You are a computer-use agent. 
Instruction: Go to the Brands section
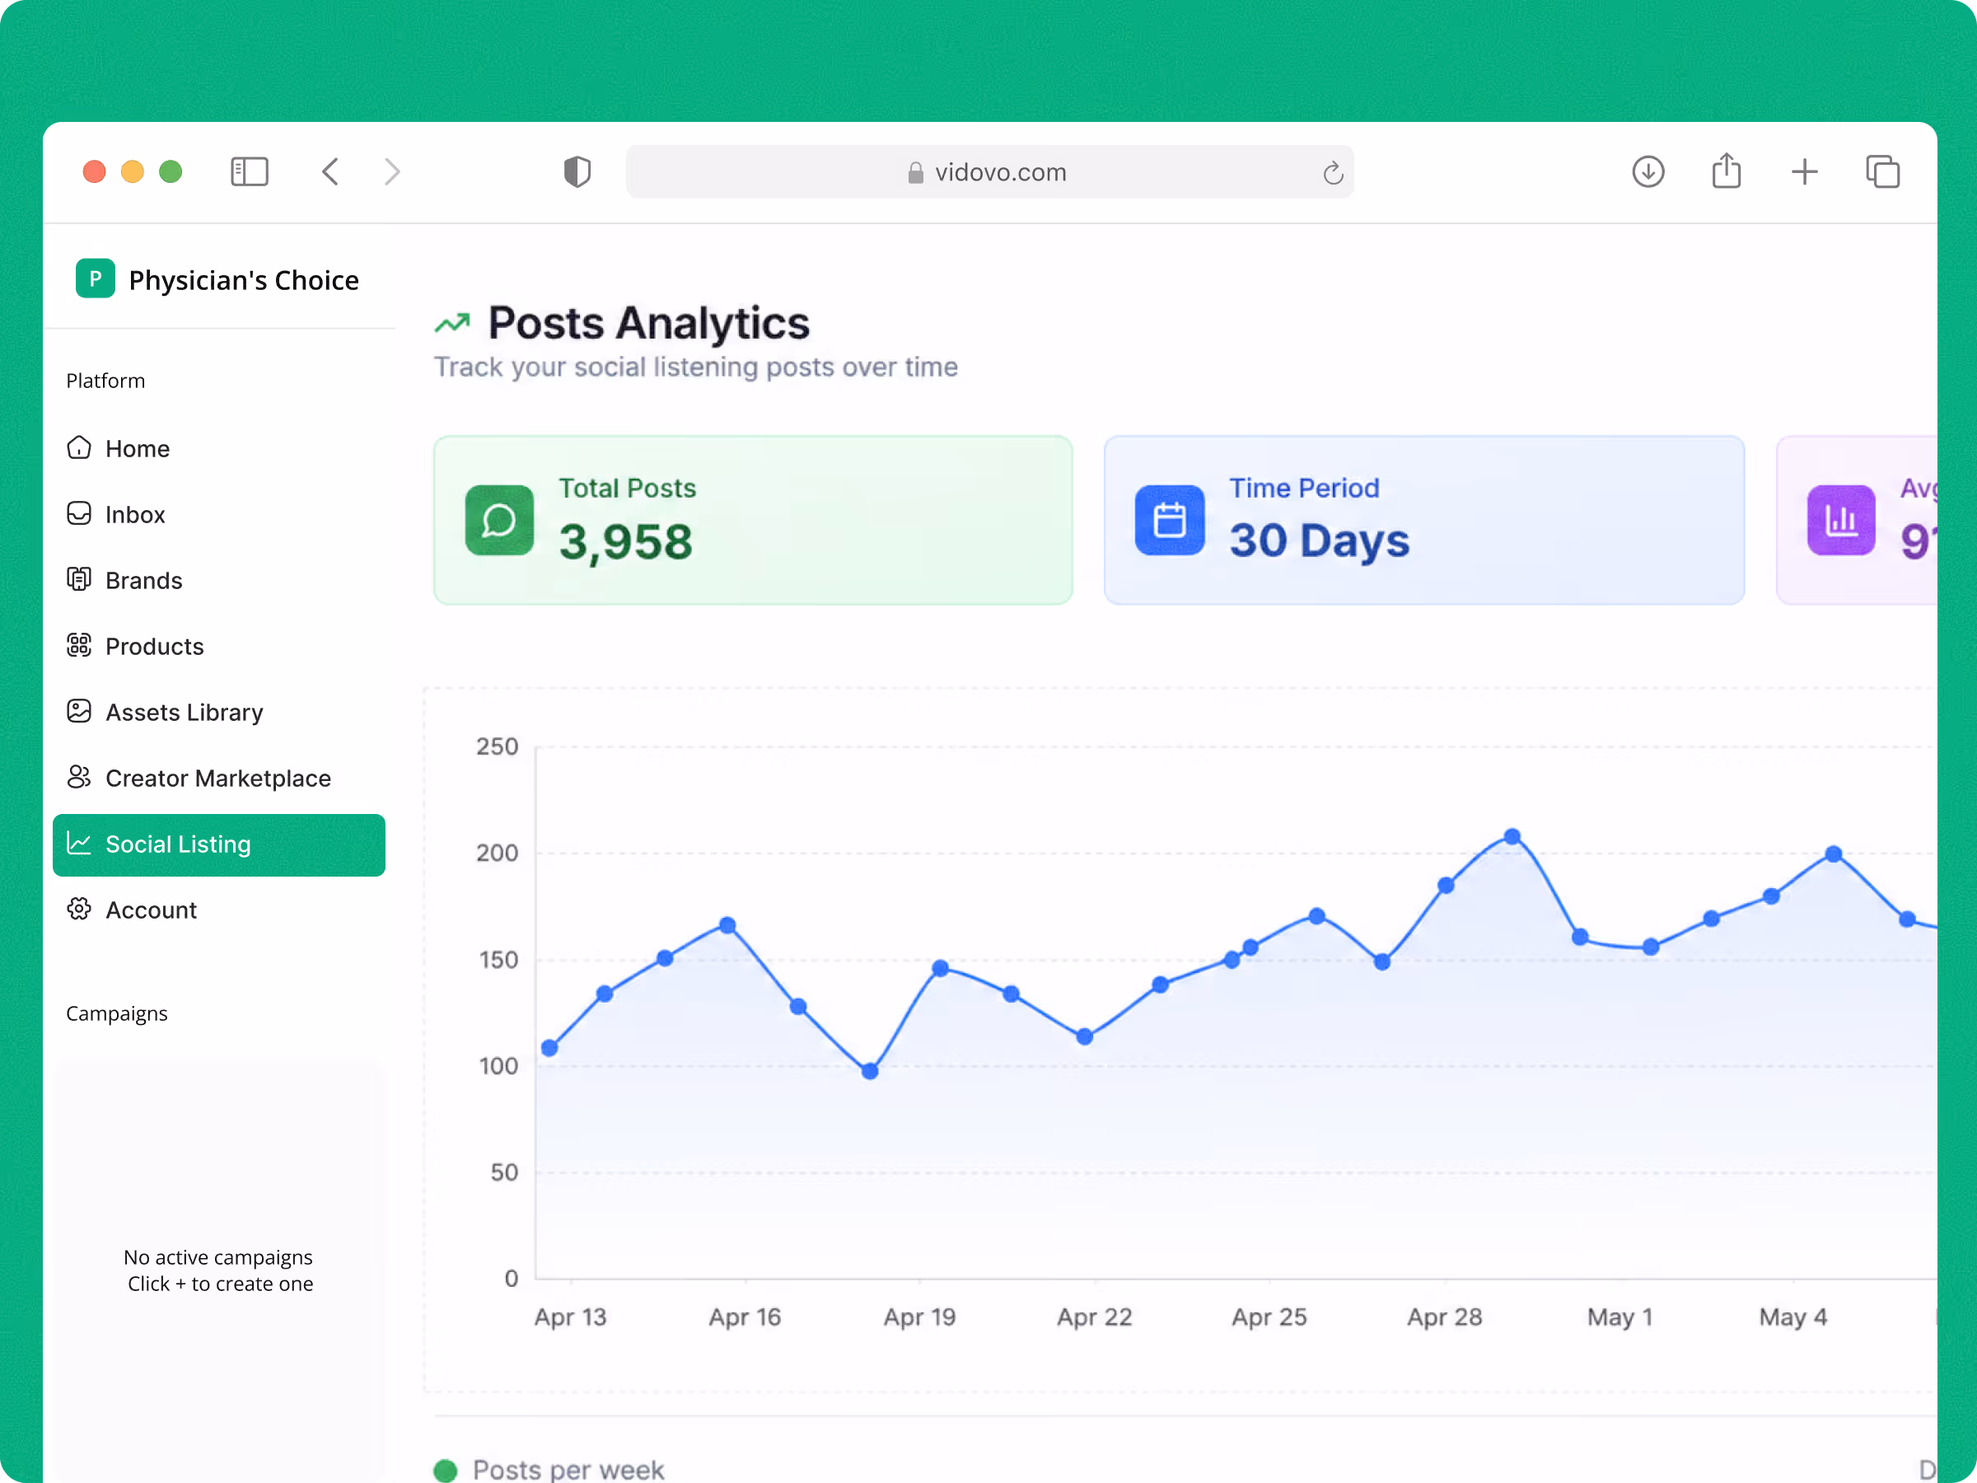pos(219,581)
